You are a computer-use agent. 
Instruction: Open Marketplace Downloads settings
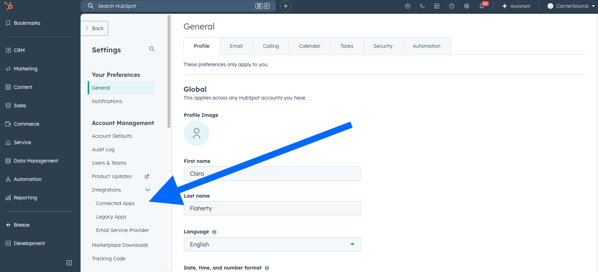click(120, 245)
